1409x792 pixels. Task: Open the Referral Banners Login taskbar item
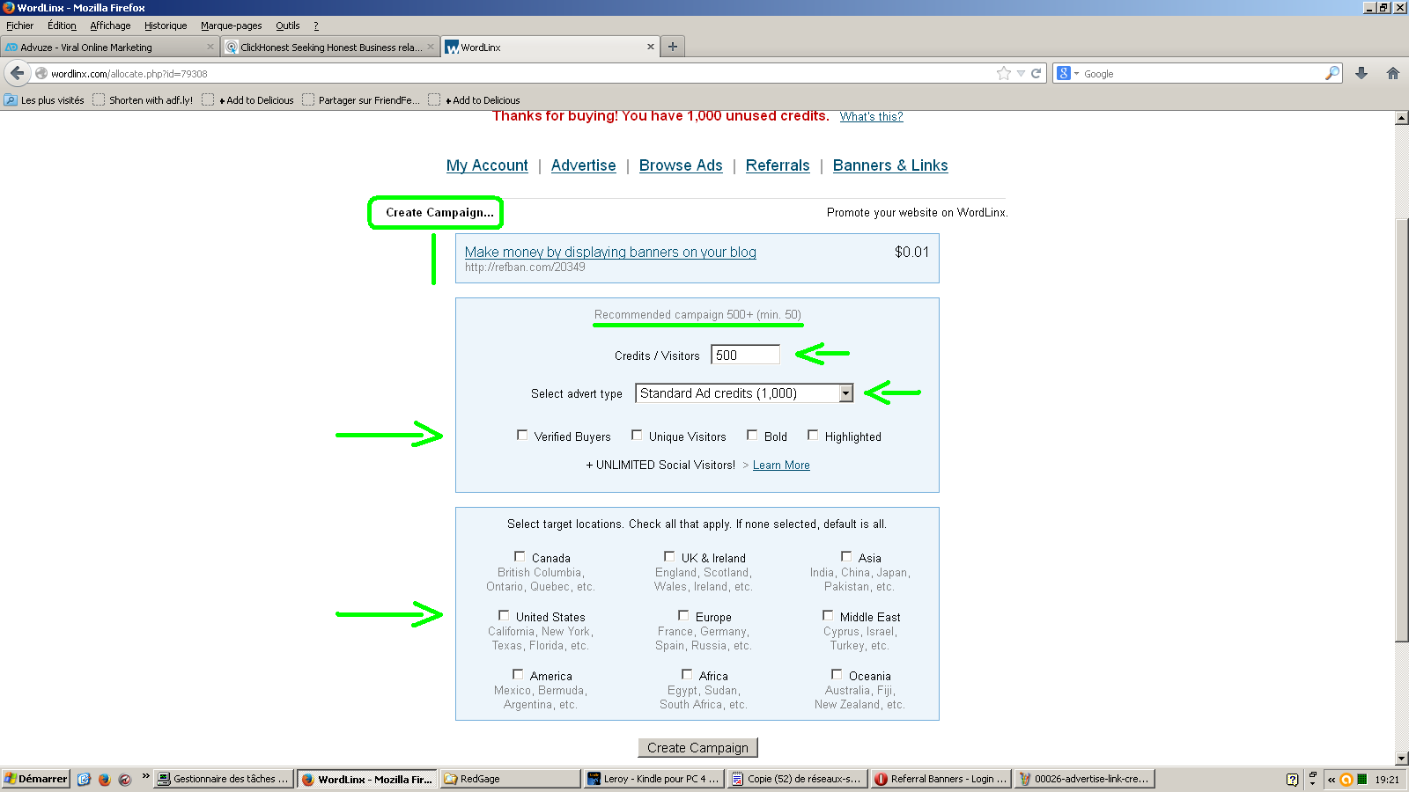pos(941,779)
